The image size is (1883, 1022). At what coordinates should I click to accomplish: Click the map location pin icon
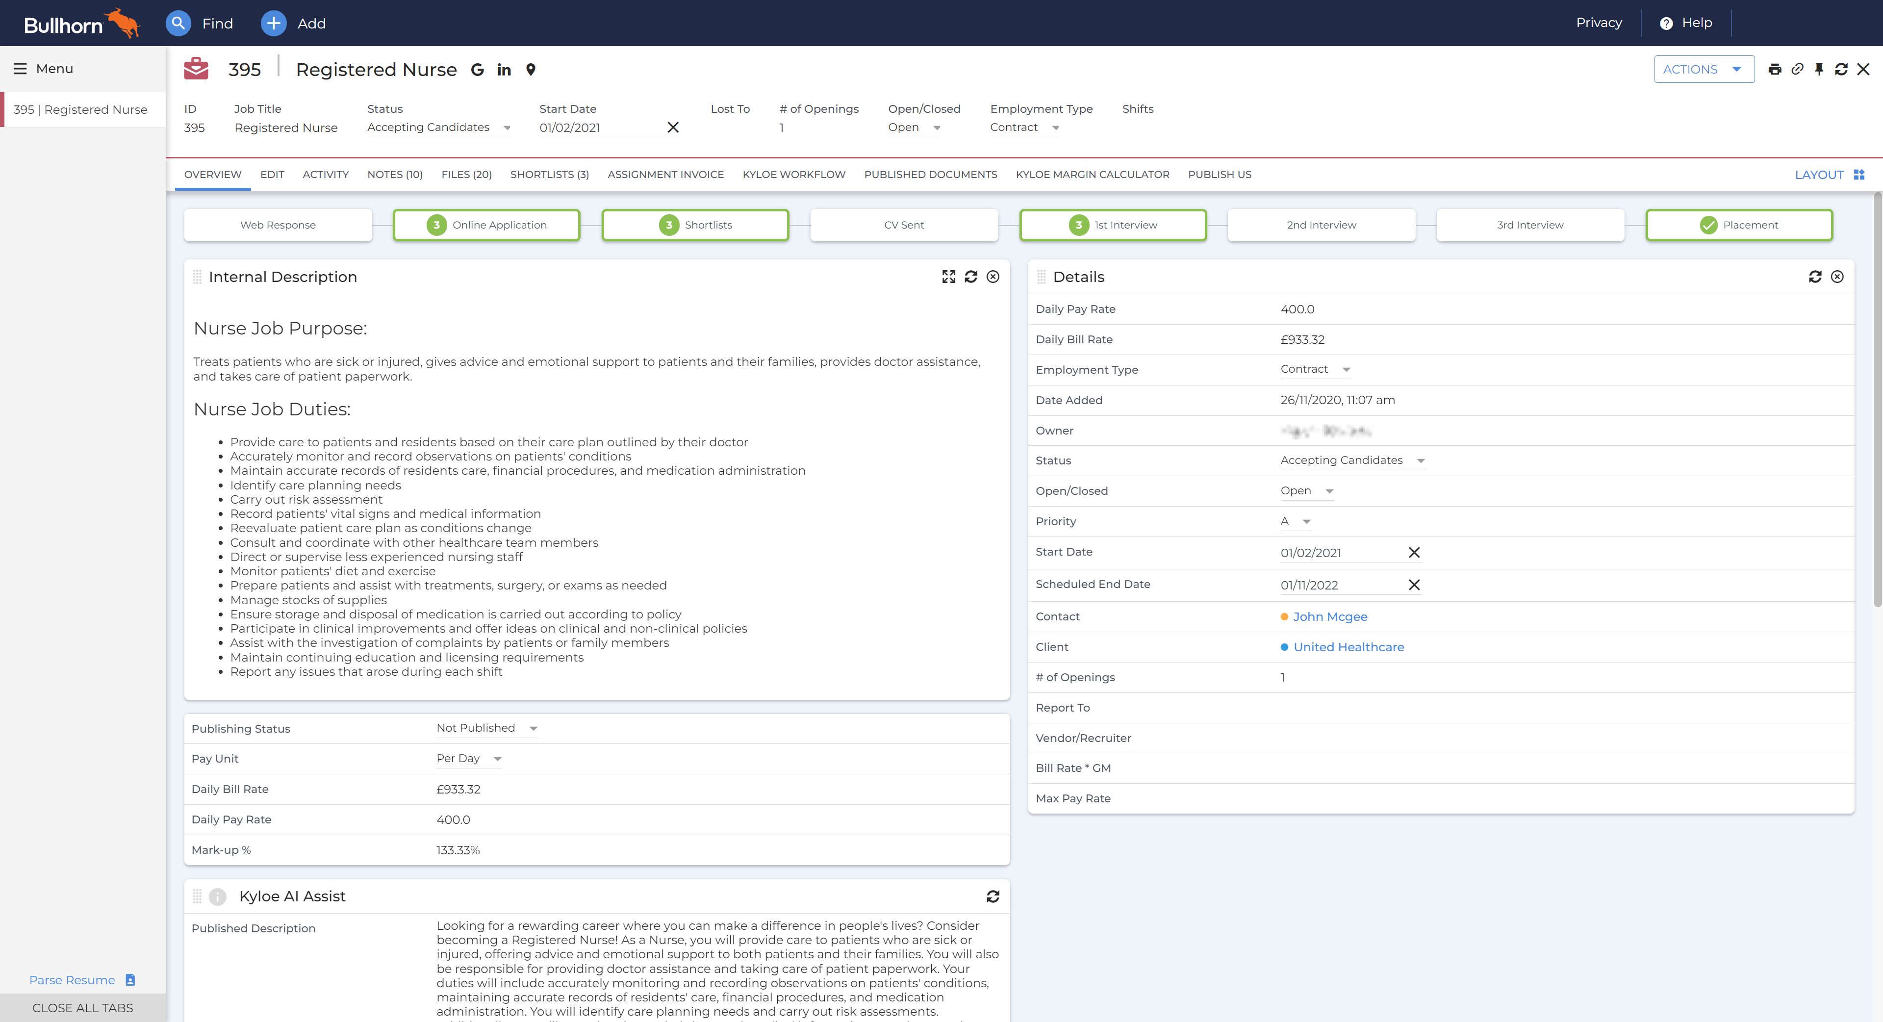click(531, 70)
